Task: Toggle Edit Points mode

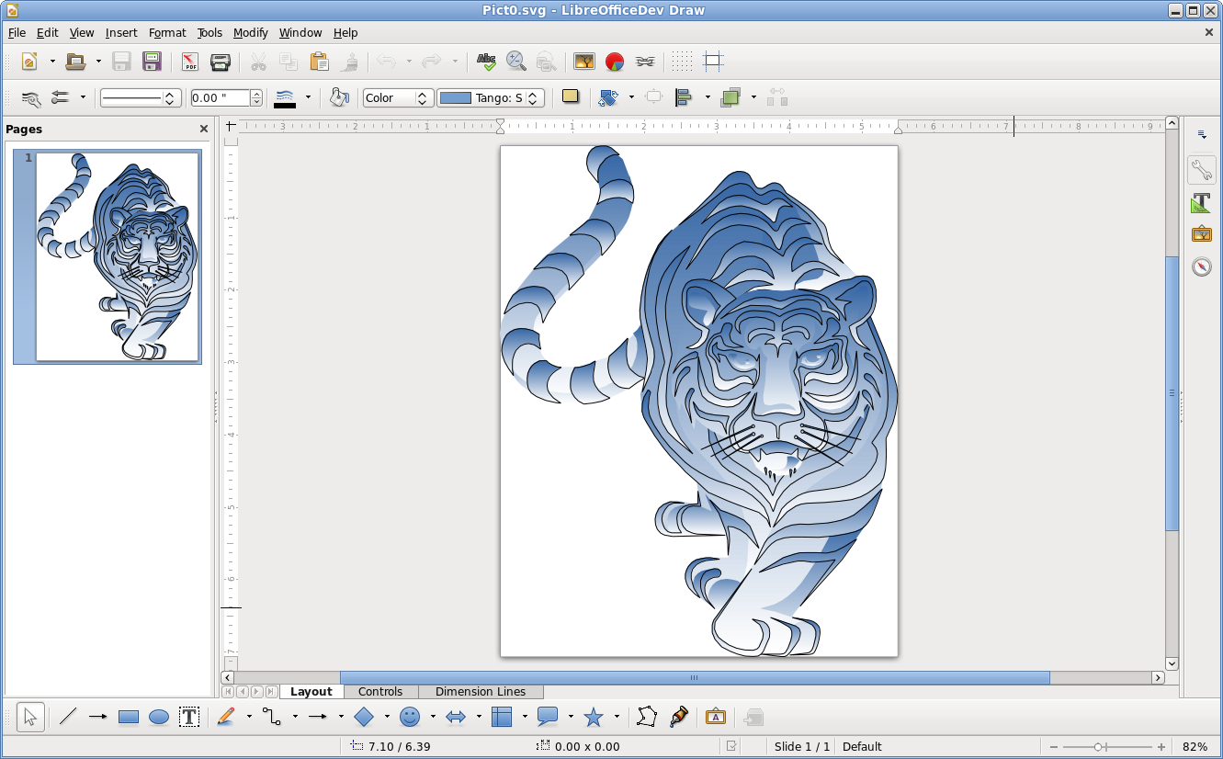Action: click(x=647, y=718)
